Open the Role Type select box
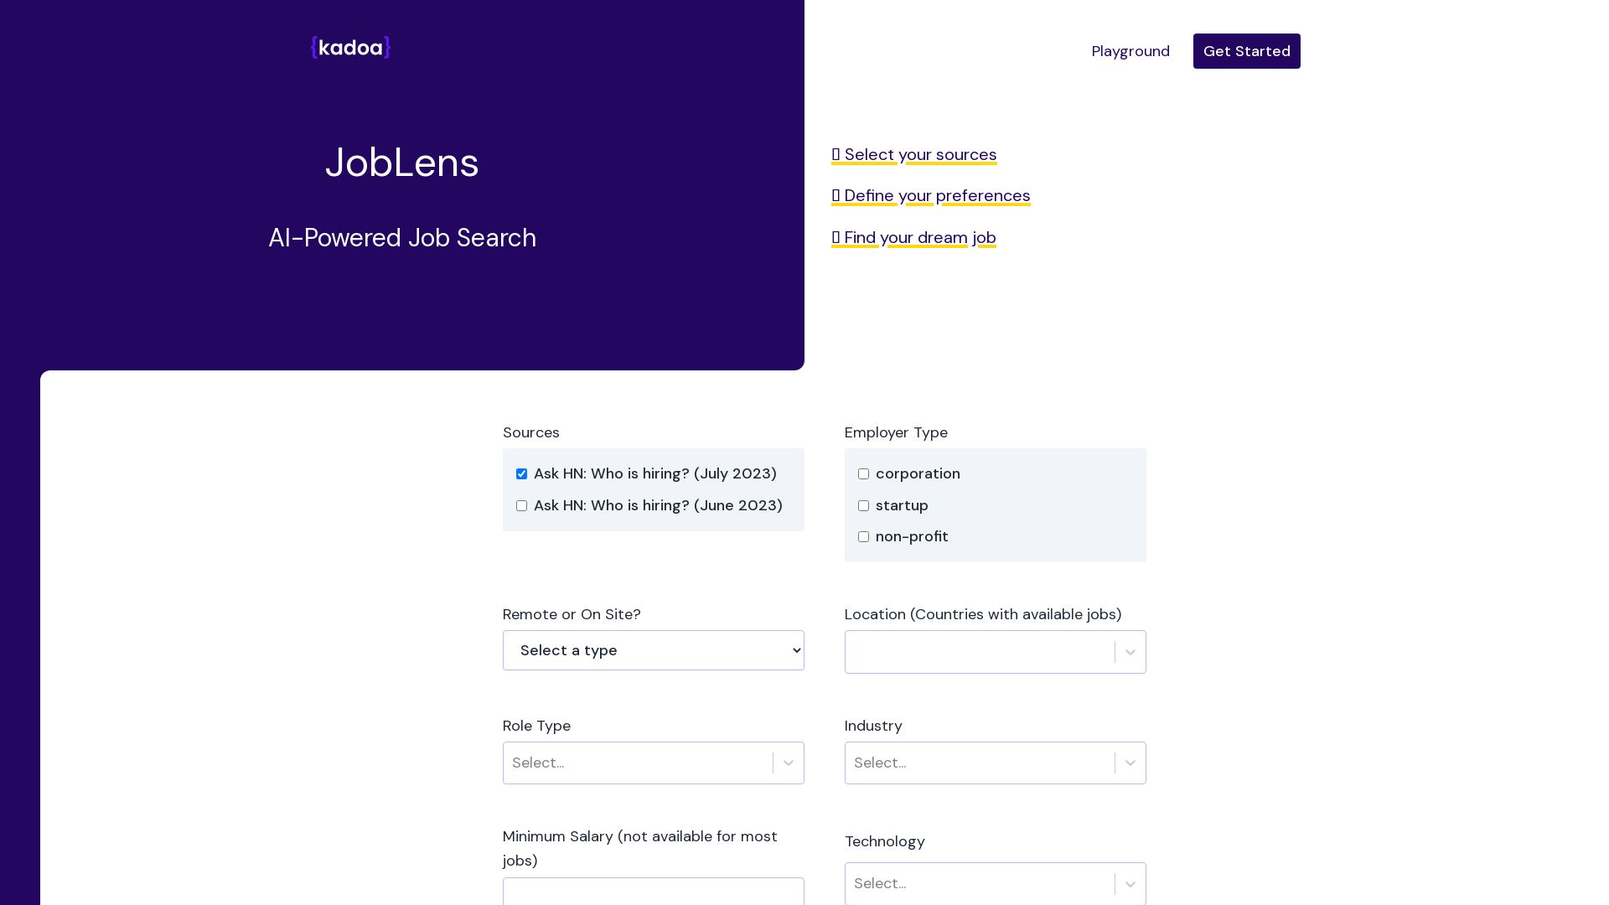Viewport: 1609px width, 905px height. coord(637,763)
